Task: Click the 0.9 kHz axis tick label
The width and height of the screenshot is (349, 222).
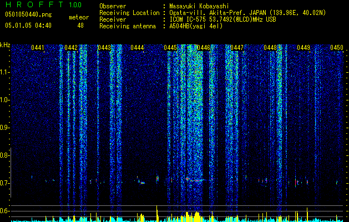Action: coord(5,128)
